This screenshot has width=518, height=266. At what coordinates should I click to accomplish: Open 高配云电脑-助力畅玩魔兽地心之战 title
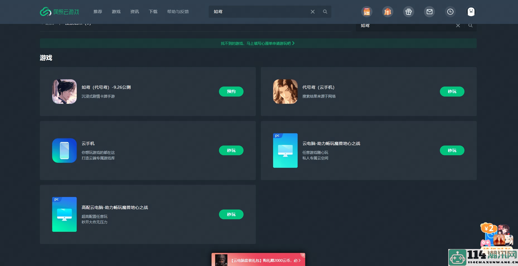pos(115,208)
